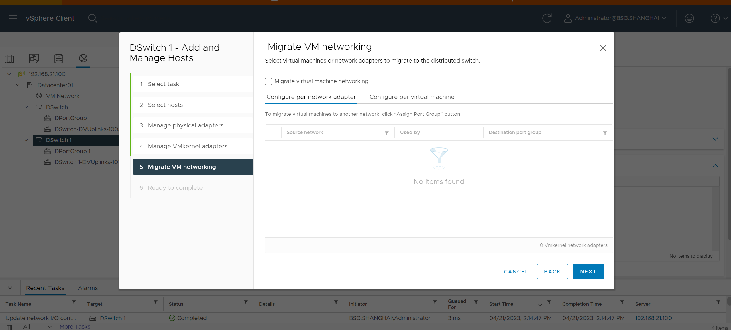Click the Recent Tasks panel toggle

pos(11,288)
